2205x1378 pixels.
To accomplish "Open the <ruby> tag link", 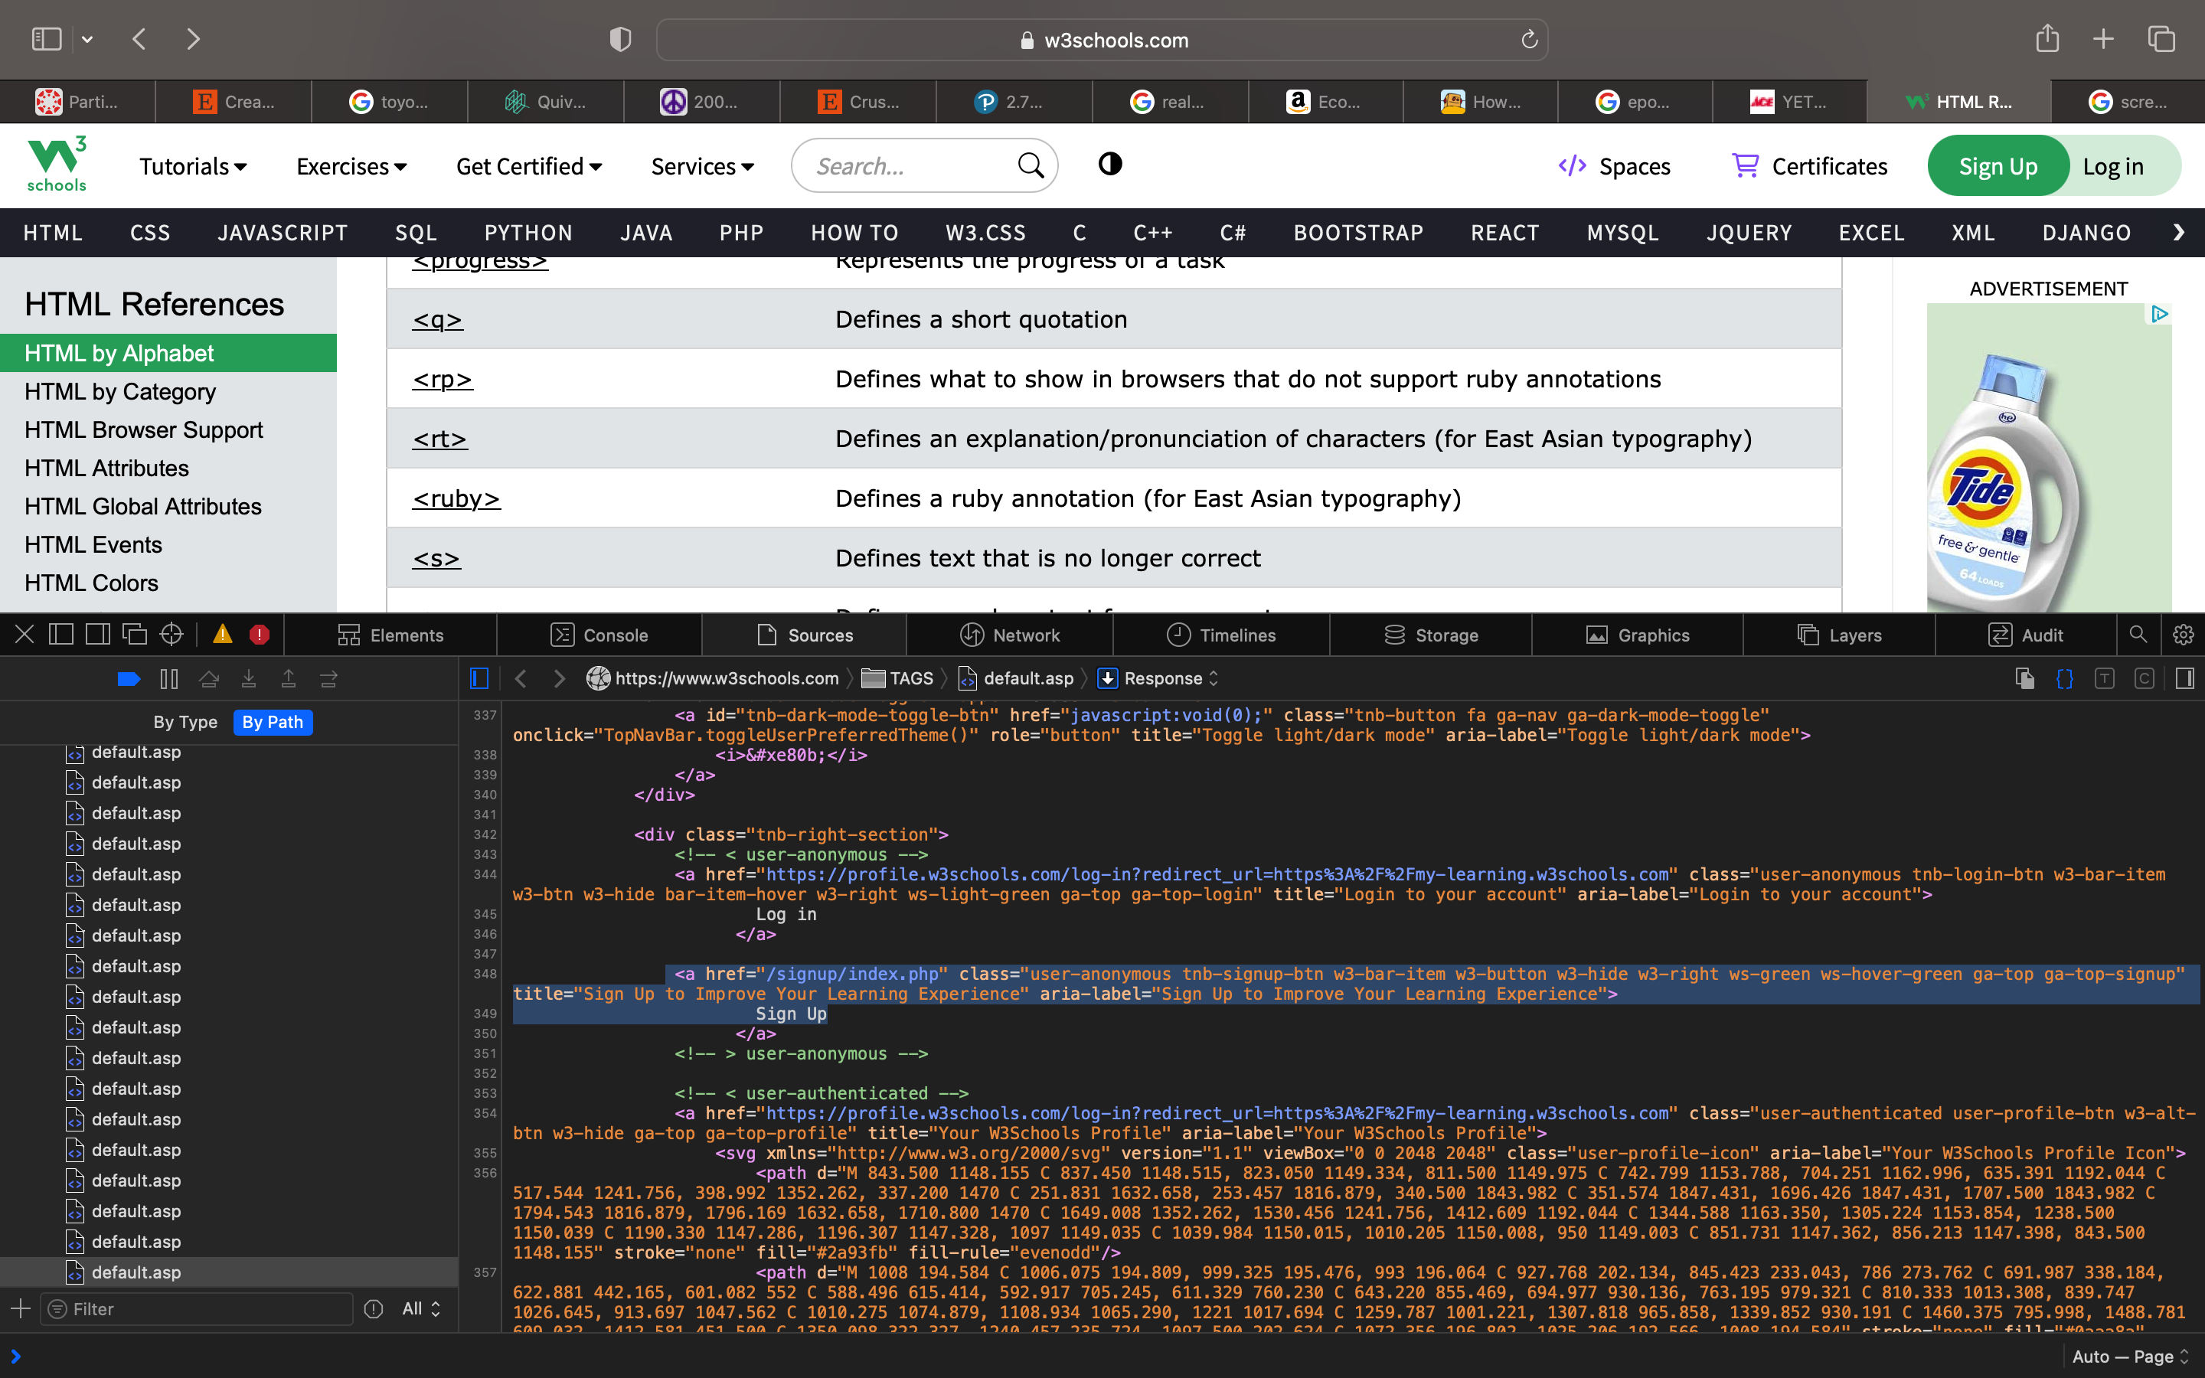I will [456, 498].
